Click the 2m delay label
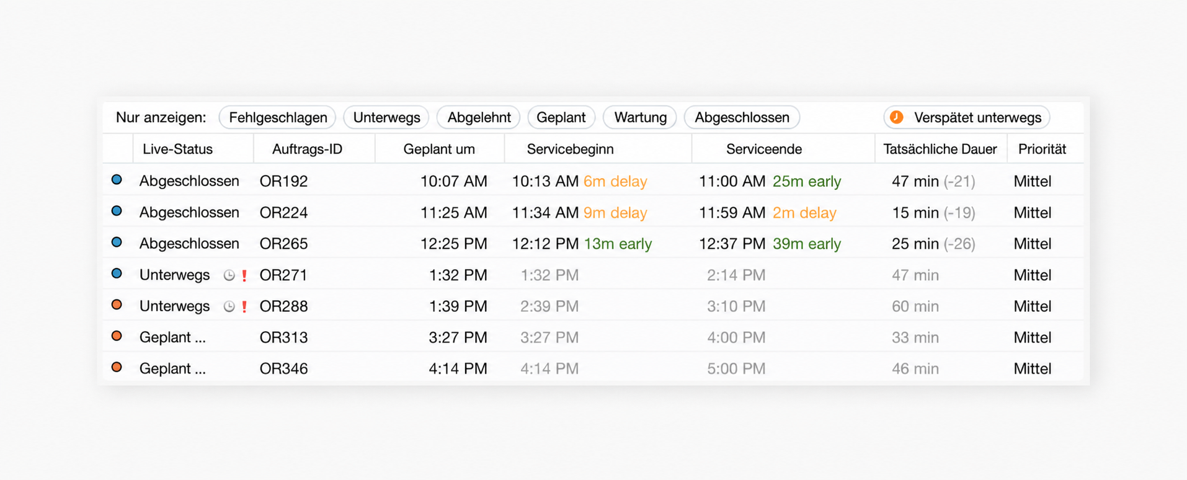1187x480 pixels. [x=804, y=213]
